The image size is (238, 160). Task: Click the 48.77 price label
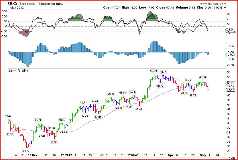point(160,86)
